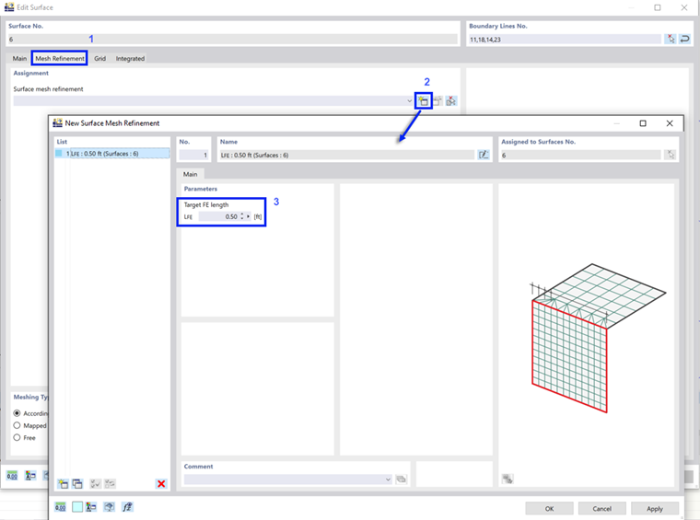Click the units 0.00 icon in New Surface Mesh Refinement

(60, 507)
